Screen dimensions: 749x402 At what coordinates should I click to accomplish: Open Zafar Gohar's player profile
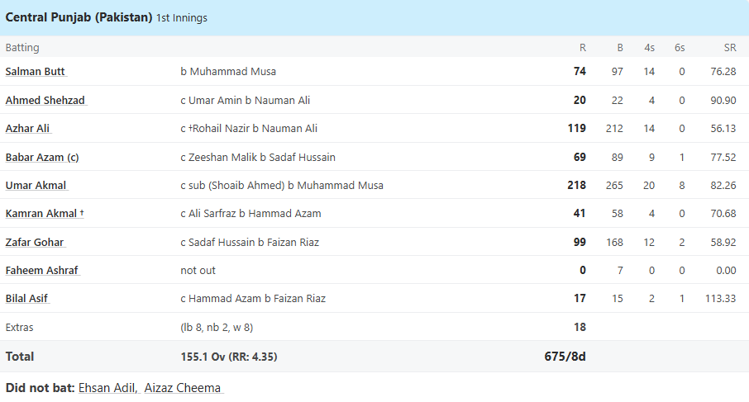pos(35,242)
